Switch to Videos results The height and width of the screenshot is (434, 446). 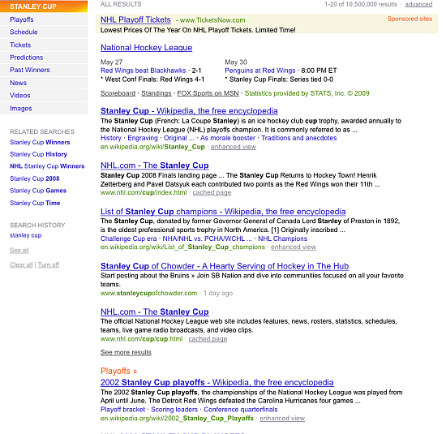[x=20, y=96]
